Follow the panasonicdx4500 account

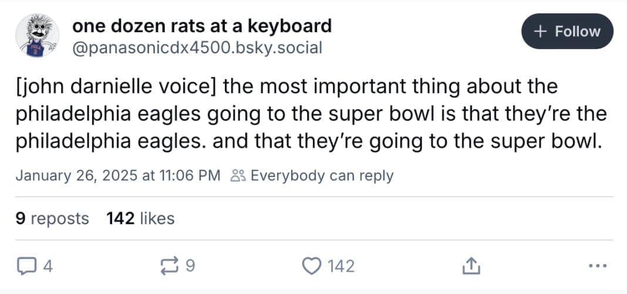coord(567,32)
